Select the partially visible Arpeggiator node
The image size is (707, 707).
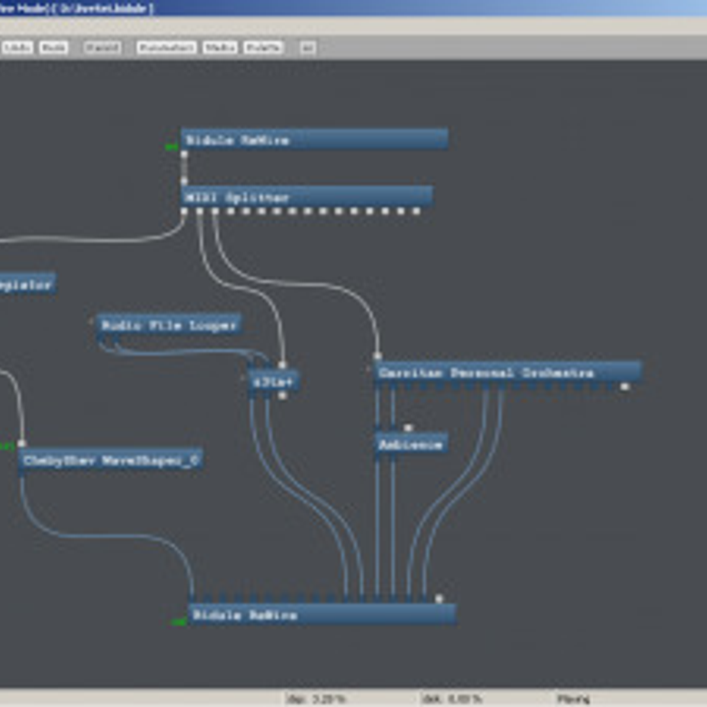(27, 284)
